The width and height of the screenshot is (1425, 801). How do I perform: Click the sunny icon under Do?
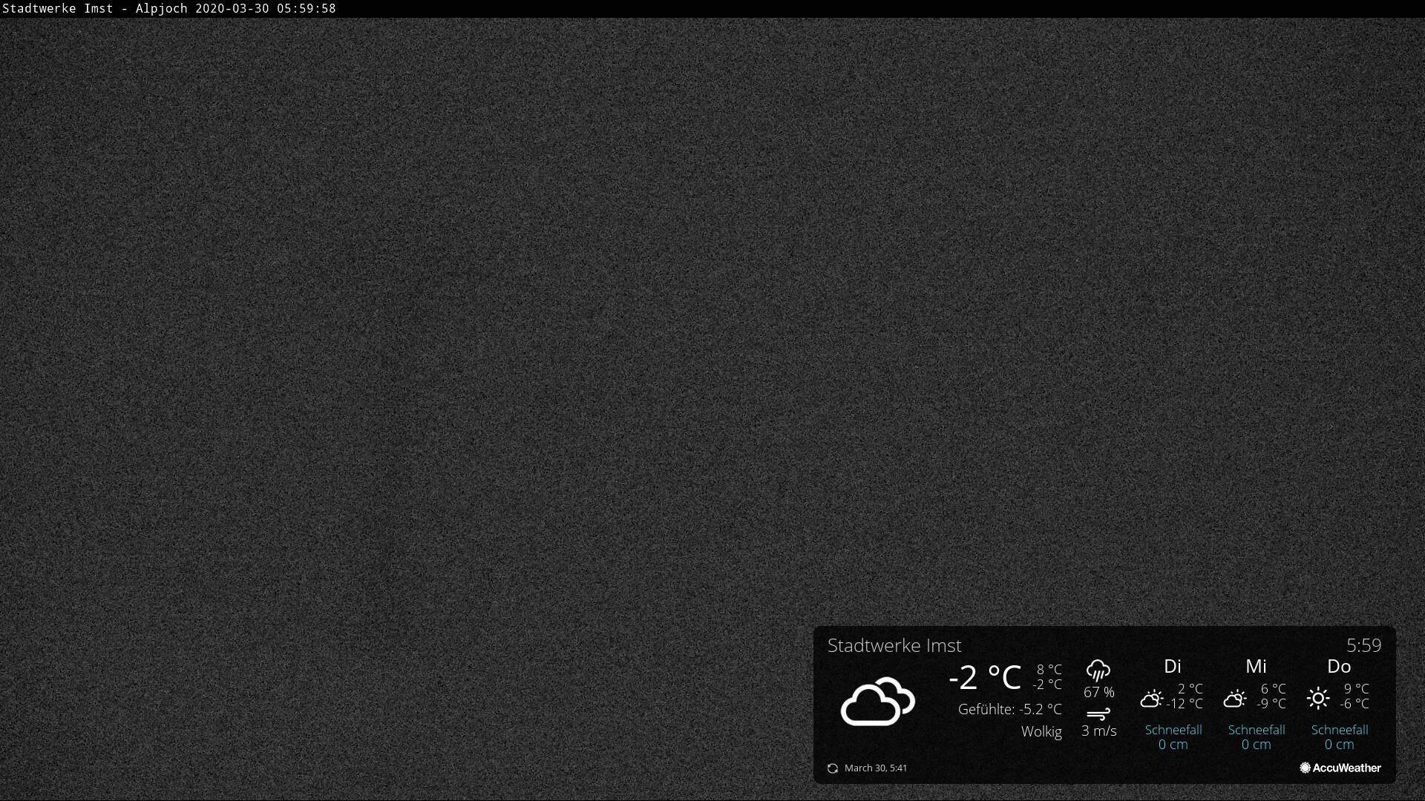click(1318, 698)
